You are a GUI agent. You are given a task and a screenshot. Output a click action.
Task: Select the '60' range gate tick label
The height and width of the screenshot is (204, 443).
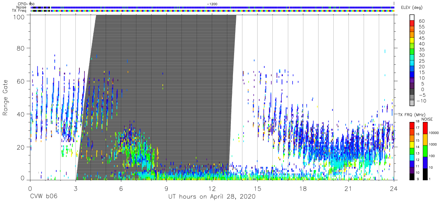point(21,81)
